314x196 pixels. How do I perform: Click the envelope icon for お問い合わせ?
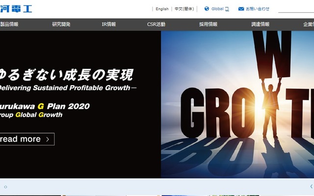point(241,9)
